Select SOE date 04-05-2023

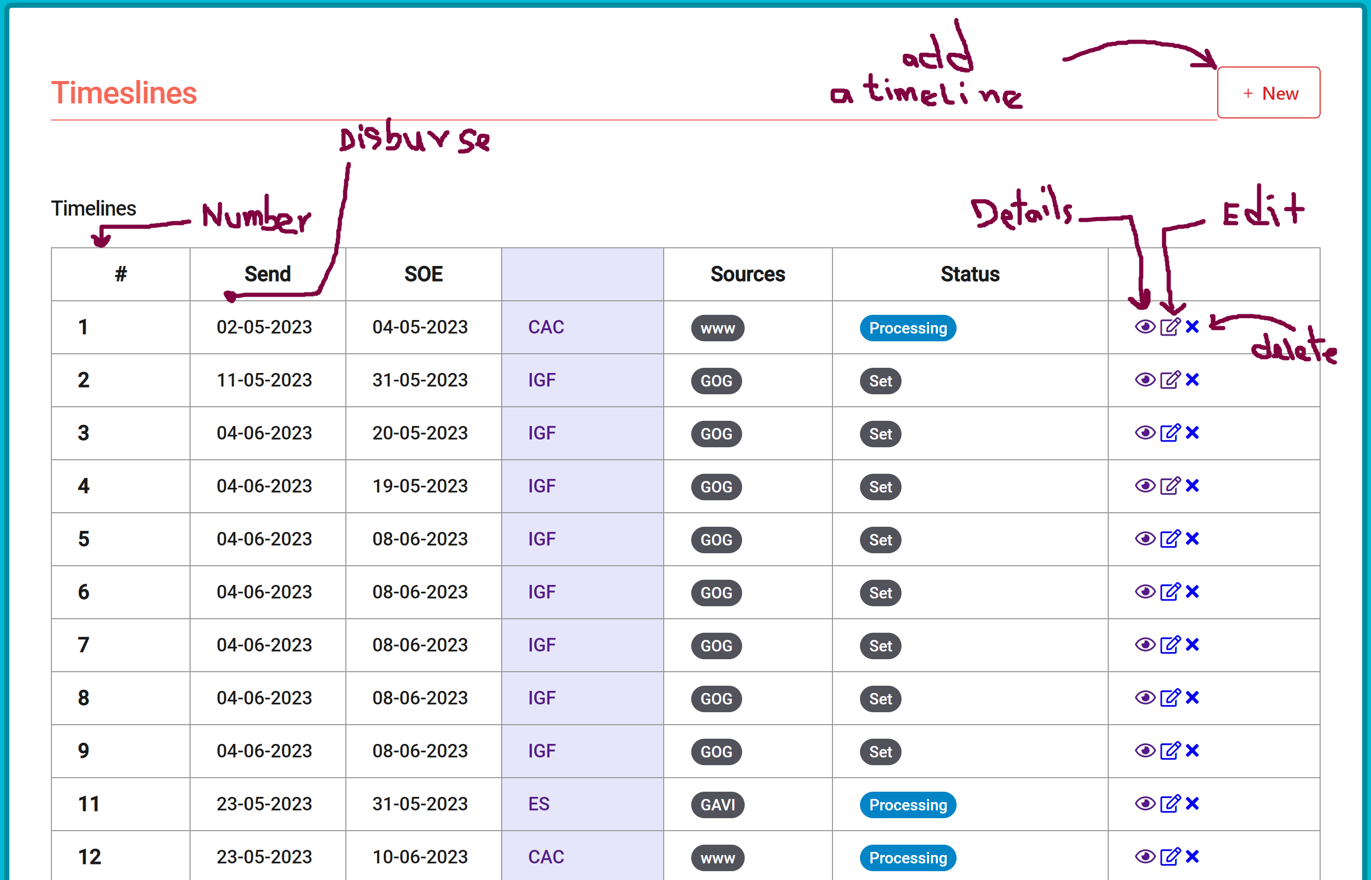[x=420, y=327]
